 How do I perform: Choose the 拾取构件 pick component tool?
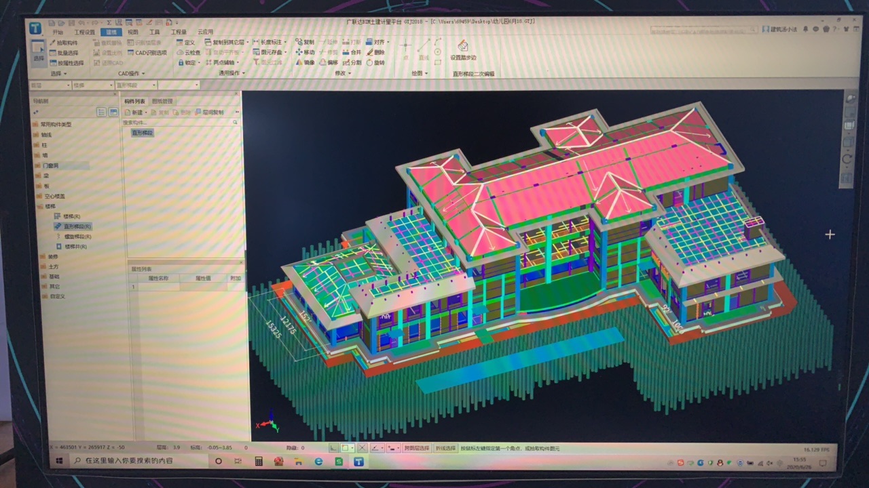[63, 42]
